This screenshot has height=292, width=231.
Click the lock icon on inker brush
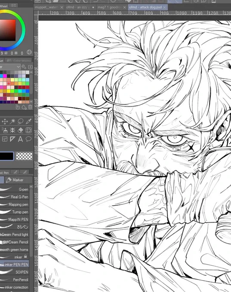click(25, 257)
